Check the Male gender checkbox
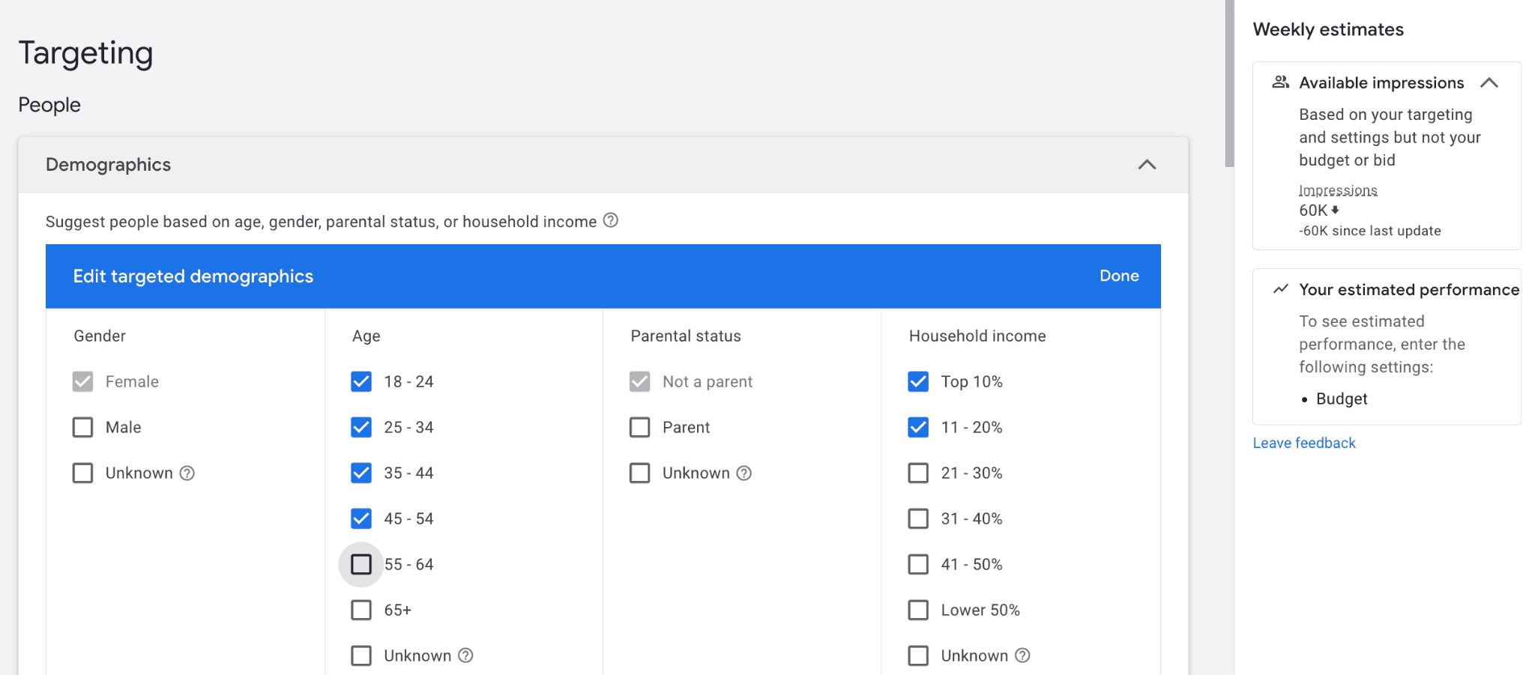Screen dimensions: 1535x675 83,427
